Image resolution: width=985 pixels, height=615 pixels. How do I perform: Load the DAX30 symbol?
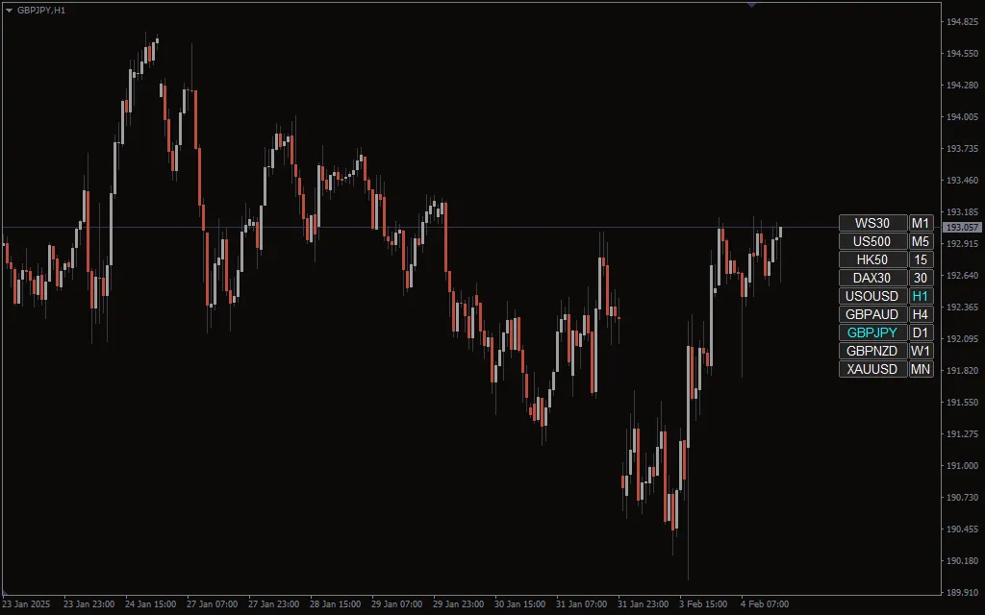click(x=871, y=278)
